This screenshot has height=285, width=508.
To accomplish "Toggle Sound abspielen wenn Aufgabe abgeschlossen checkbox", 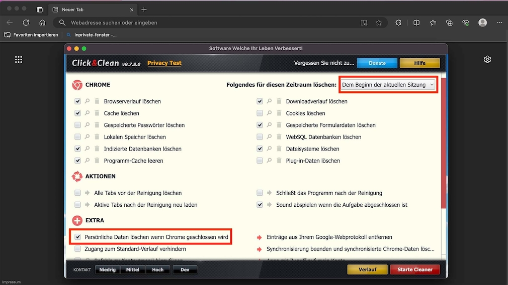I will point(260,205).
